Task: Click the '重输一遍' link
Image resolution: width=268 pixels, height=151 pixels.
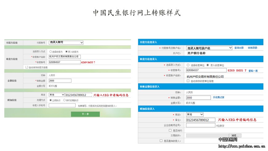Action: pyautogui.click(x=253, y=71)
